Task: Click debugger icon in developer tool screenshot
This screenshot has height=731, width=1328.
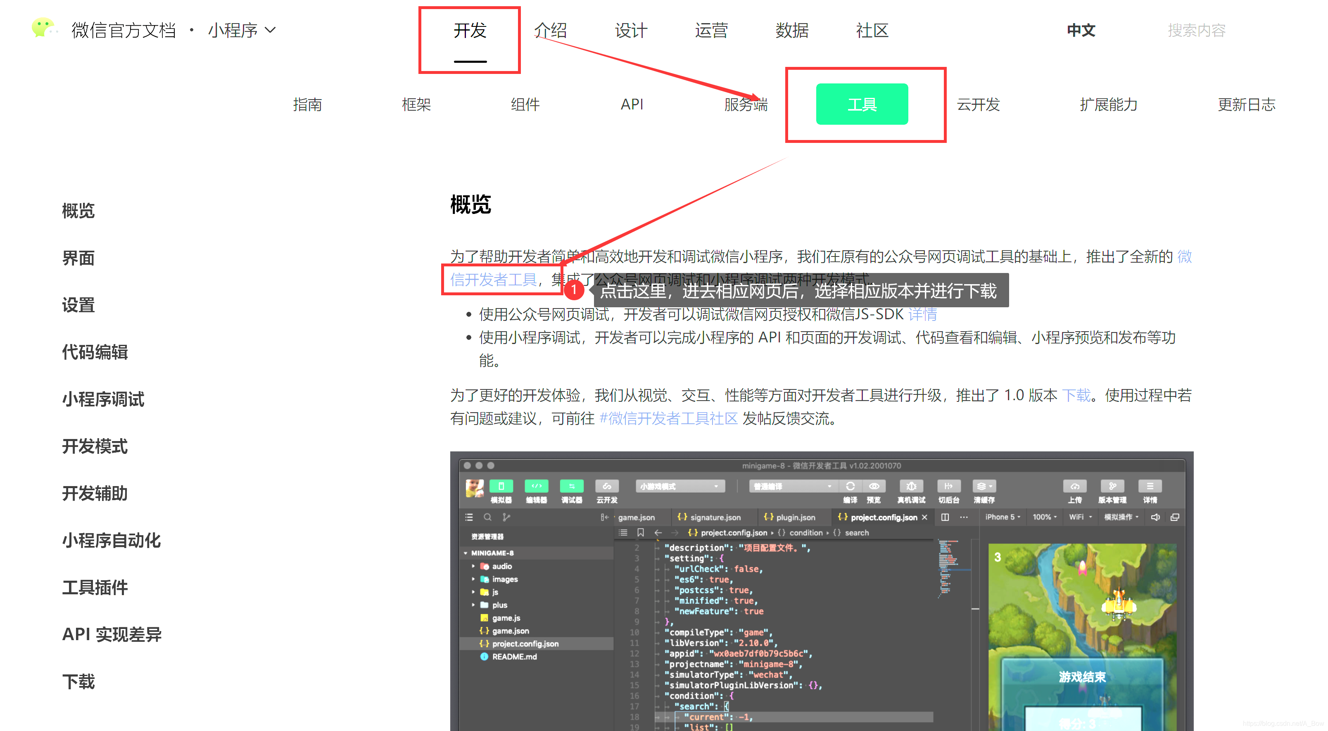Action: click(571, 486)
